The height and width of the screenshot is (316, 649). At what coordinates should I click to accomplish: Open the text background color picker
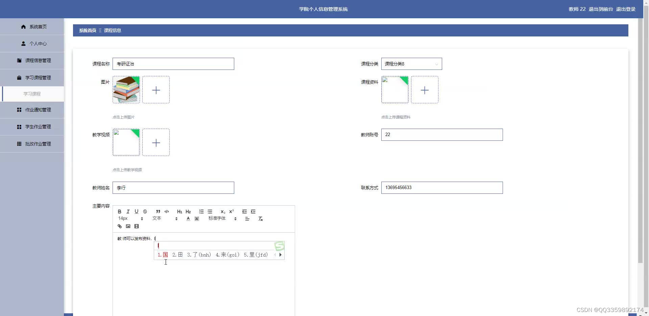(197, 219)
